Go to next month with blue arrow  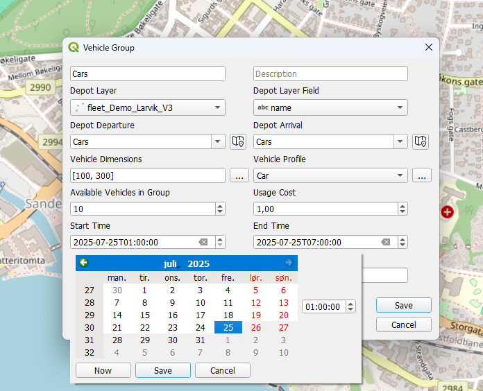[x=289, y=263]
